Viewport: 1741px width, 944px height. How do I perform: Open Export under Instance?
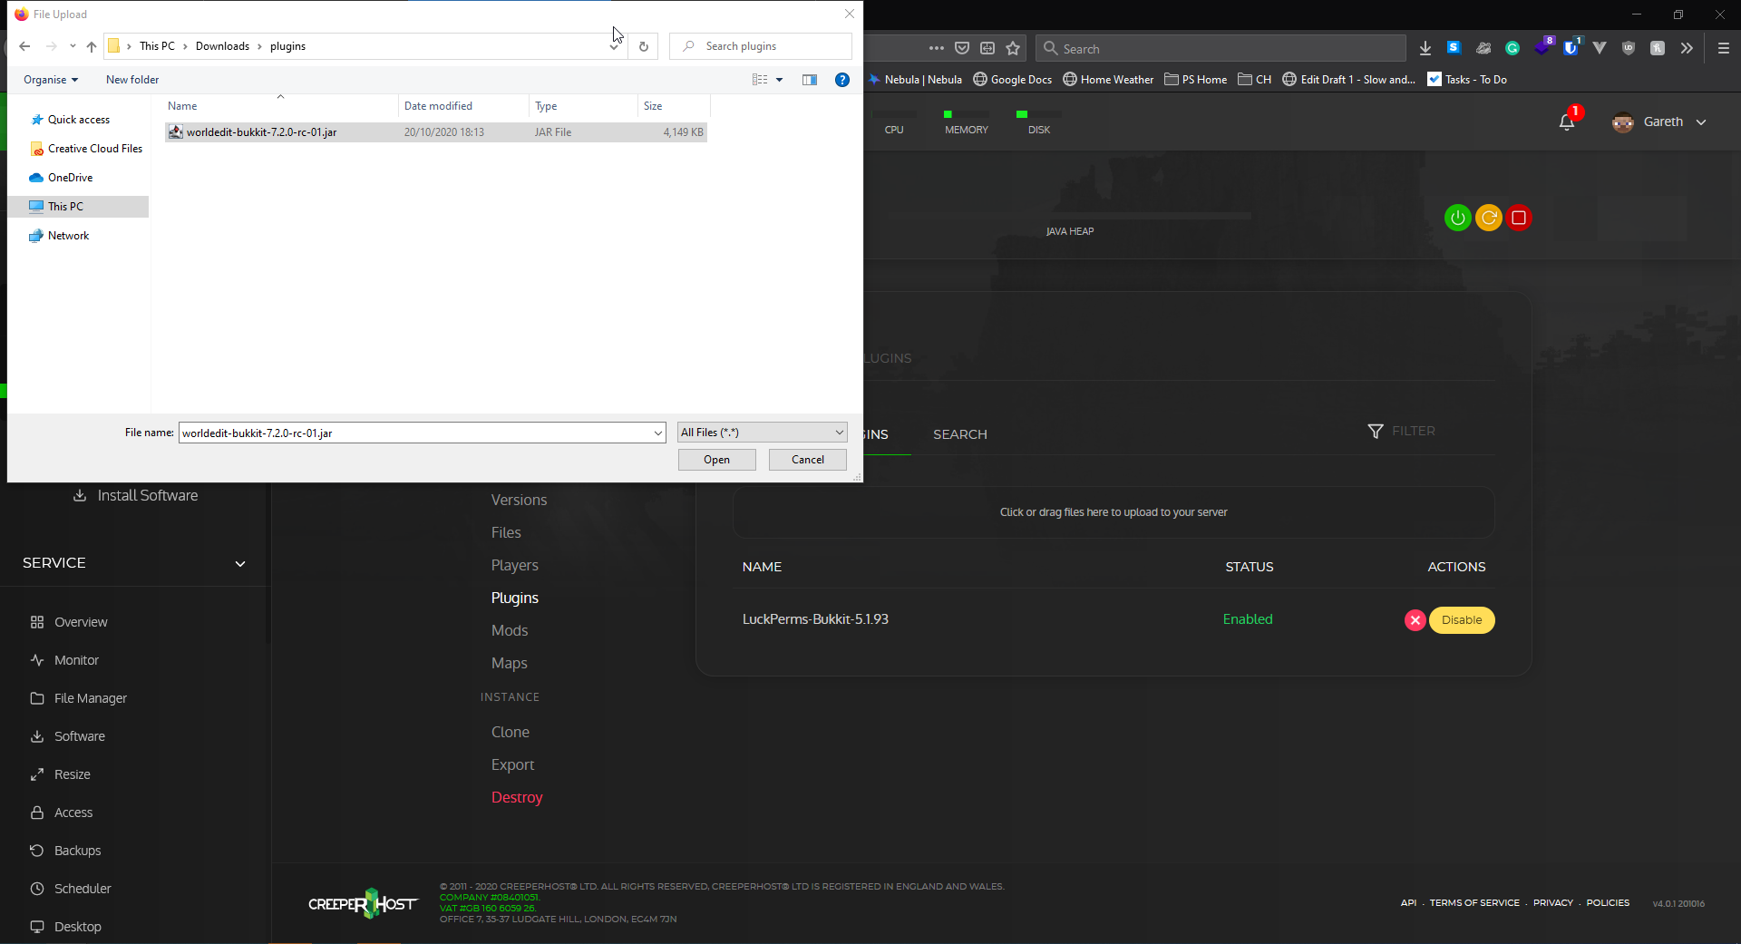coord(512,764)
